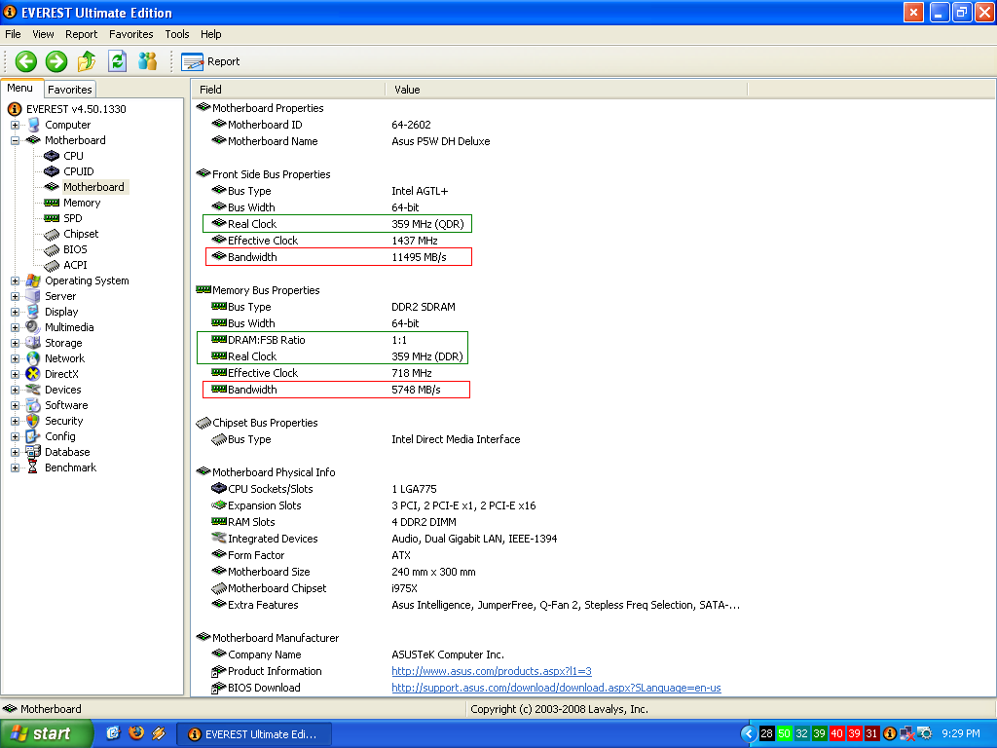This screenshot has height=748, width=997.
Task: Expand the Computer tree node
Action: 15,126
